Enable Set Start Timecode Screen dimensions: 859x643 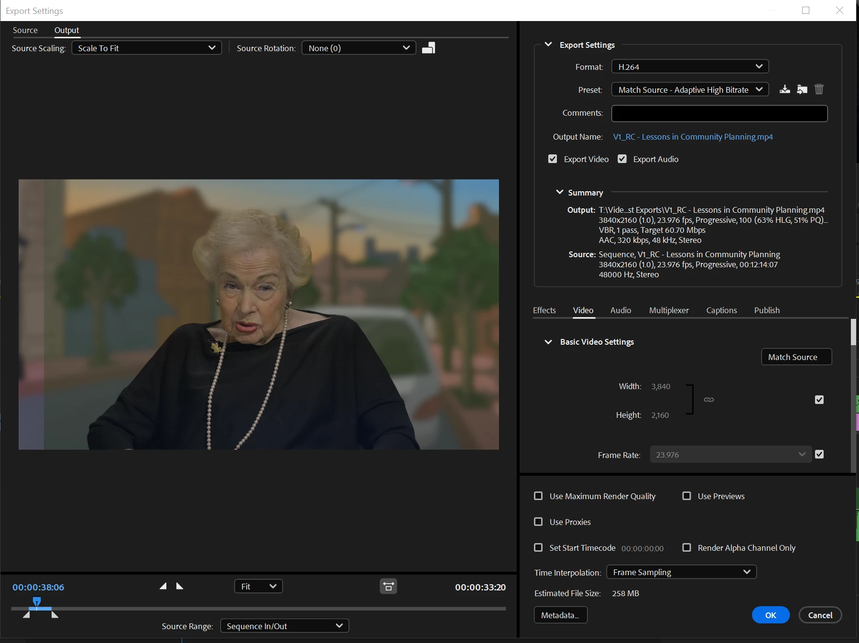point(538,547)
